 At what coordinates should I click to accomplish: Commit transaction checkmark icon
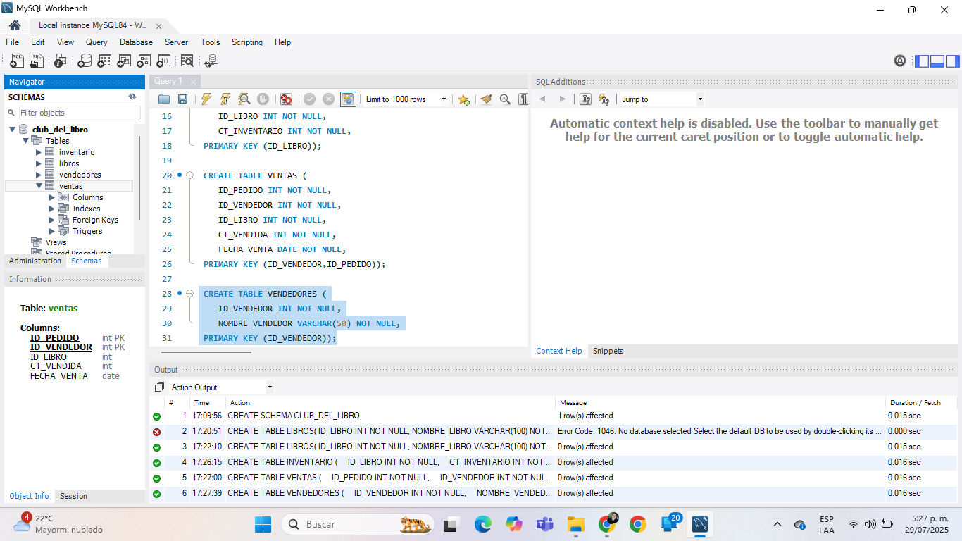click(309, 99)
